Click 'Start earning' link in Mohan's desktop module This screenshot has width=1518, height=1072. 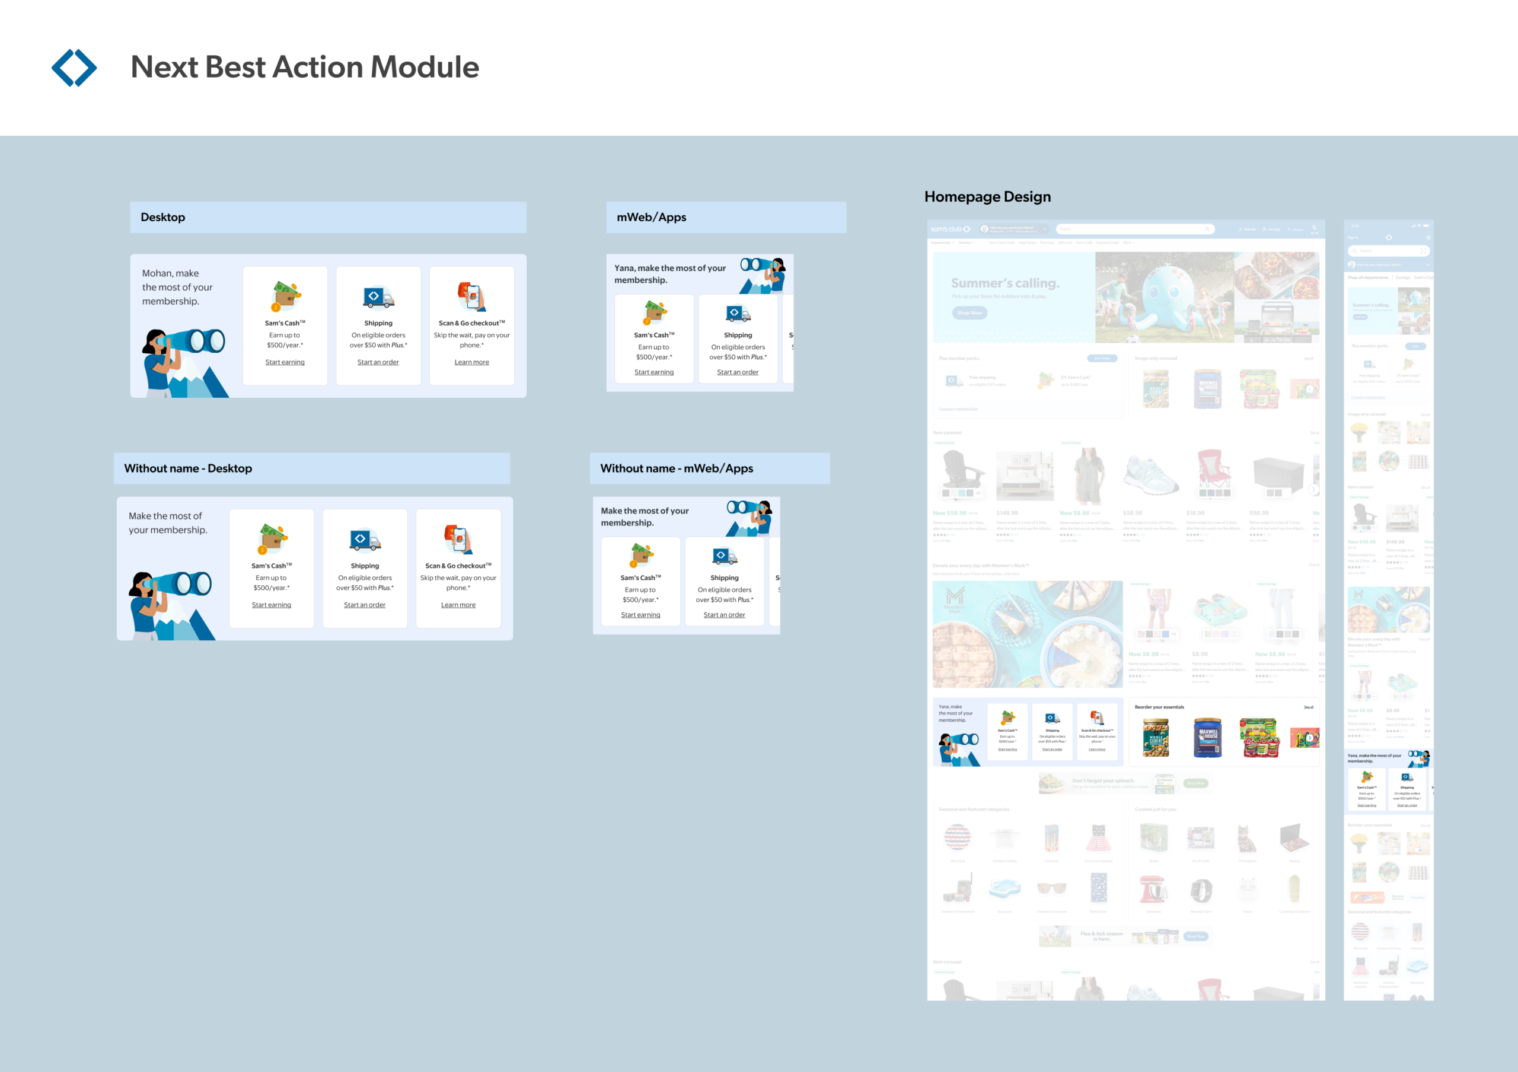(285, 362)
